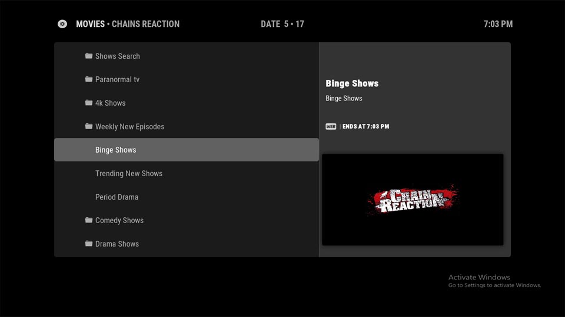This screenshot has height=317, width=565.
Task: Click the Chain Reaction logo thumbnail
Action: 413,200
